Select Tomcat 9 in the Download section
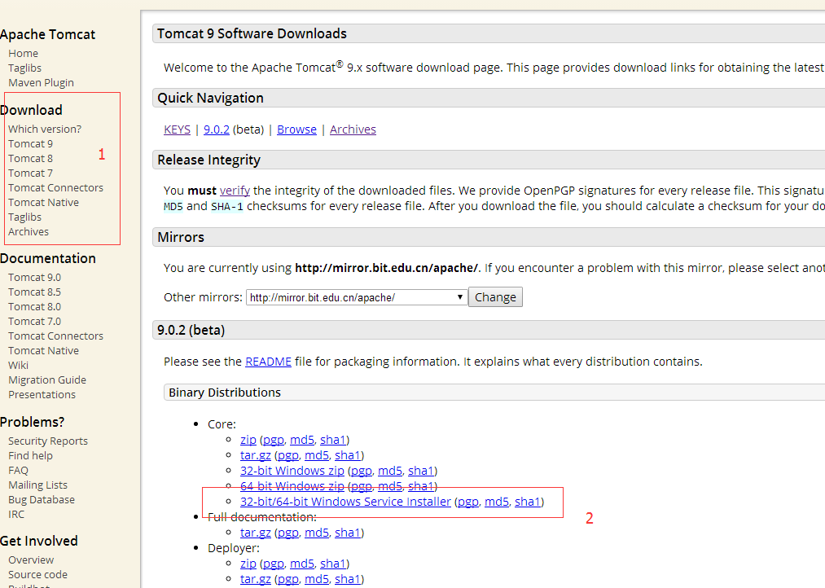The image size is (825, 588). 30,143
